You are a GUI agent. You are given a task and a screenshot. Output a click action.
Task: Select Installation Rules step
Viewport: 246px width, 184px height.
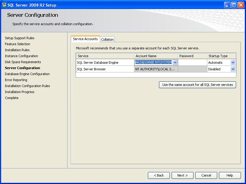coord(17,50)
